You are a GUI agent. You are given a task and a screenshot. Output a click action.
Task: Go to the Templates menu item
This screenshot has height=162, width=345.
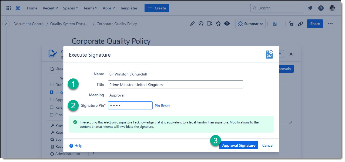(x=129, y=8)
